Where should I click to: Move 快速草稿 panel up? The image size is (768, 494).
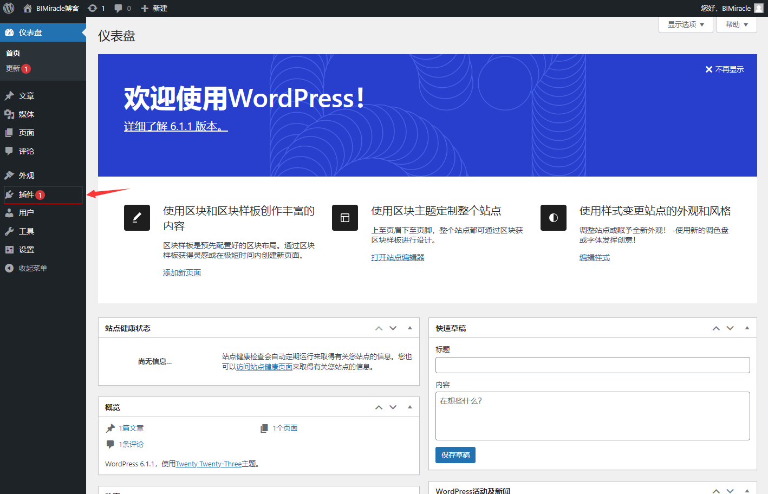(x=716, y=328)
